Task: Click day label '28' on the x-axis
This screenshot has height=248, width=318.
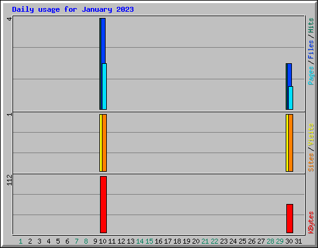Action: click(270, 241)
